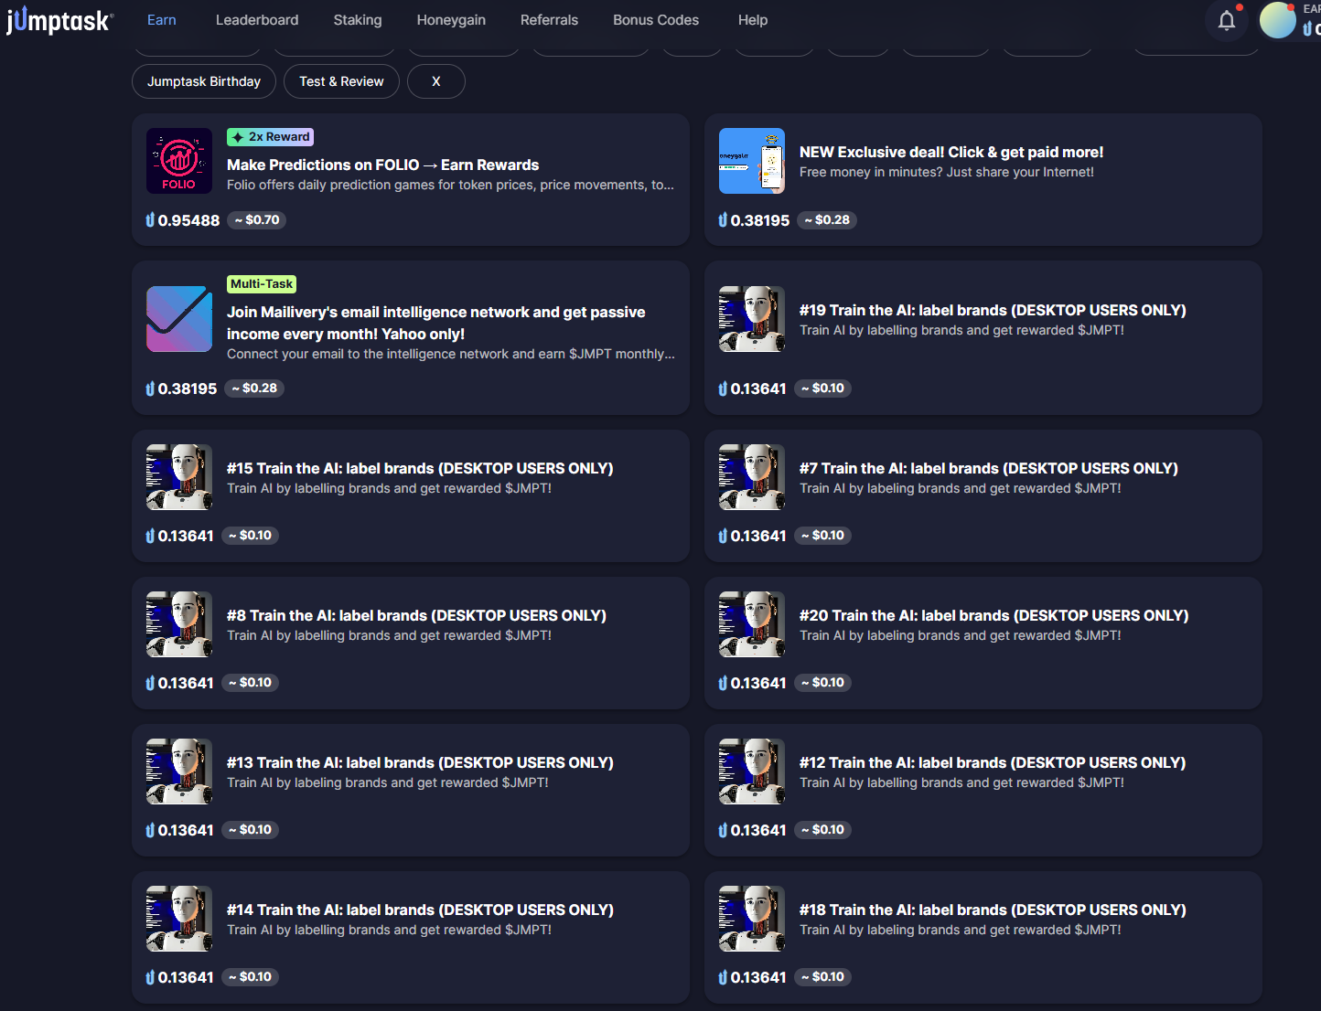Click robot icon for task #19
1321x1011 pixels.
click(752, 319)
